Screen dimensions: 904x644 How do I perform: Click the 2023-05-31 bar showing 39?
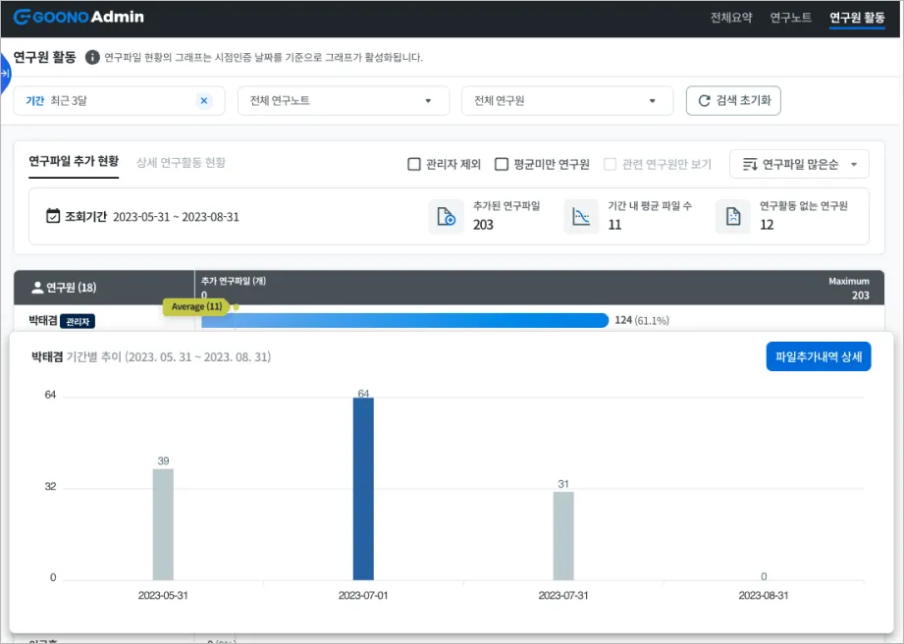(x=163, y=524)
